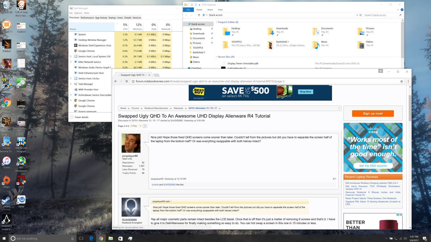Close the Swapped Ugly QHD Chrome tab
The height and width of the screenshot is (242, 431).
(149, 75)
